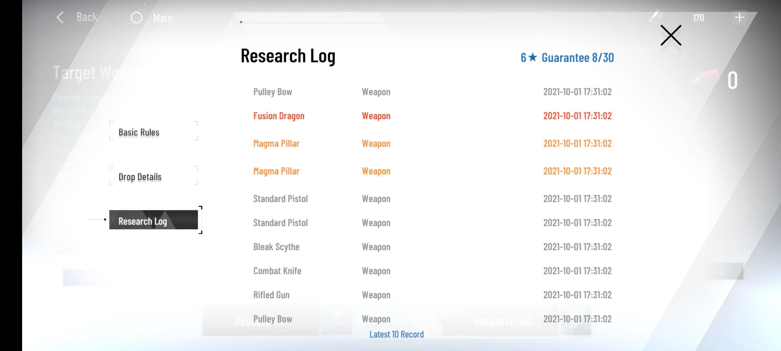Select the Research Log tab
The height and width of the screenshot is (351, 781).
(154, 221)
